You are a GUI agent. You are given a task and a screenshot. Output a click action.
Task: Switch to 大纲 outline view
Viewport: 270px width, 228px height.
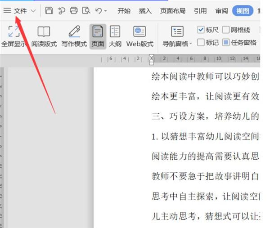pos(115,36)
